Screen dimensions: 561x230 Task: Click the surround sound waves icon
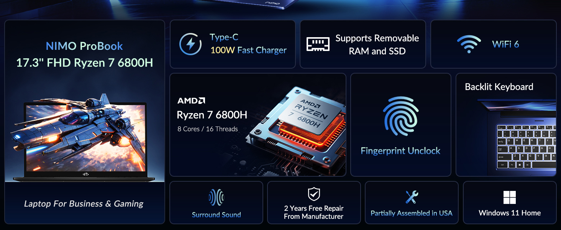216,197
